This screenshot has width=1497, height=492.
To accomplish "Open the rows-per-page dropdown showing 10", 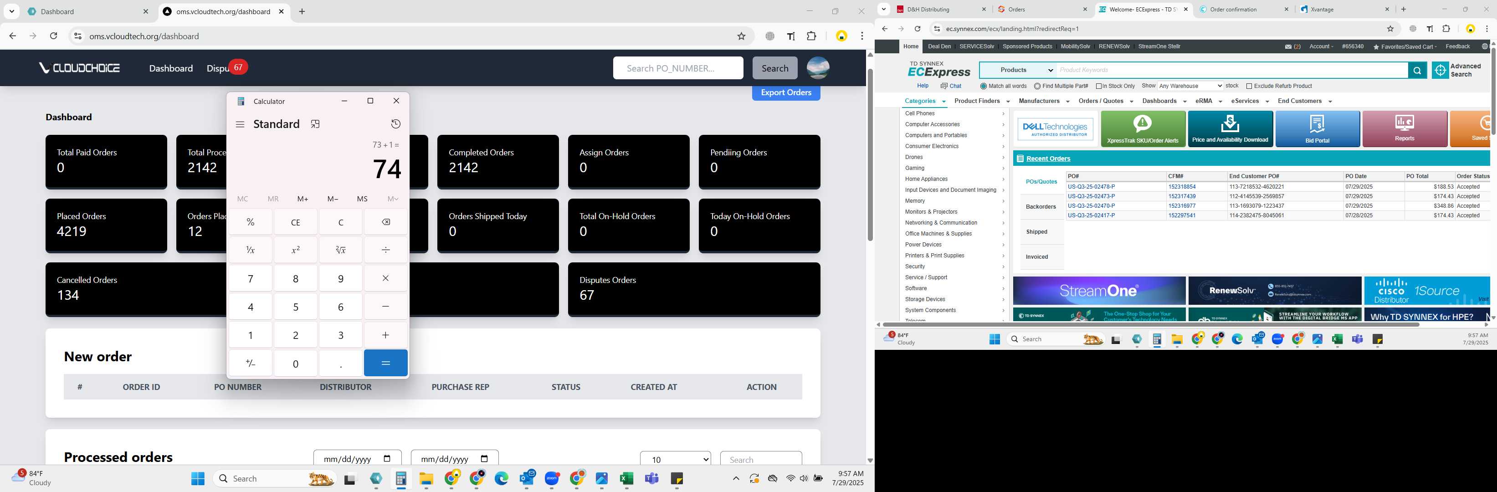I will tap(675, 459).
